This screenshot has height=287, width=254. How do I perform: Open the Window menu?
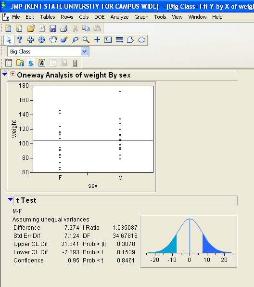click(x=197, y=17)
